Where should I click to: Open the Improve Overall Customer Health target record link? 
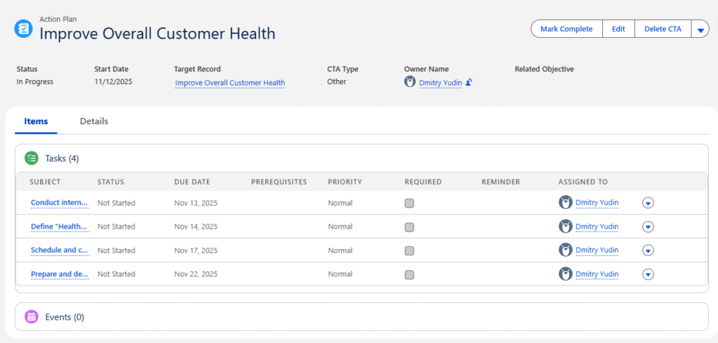click(230, 83)
